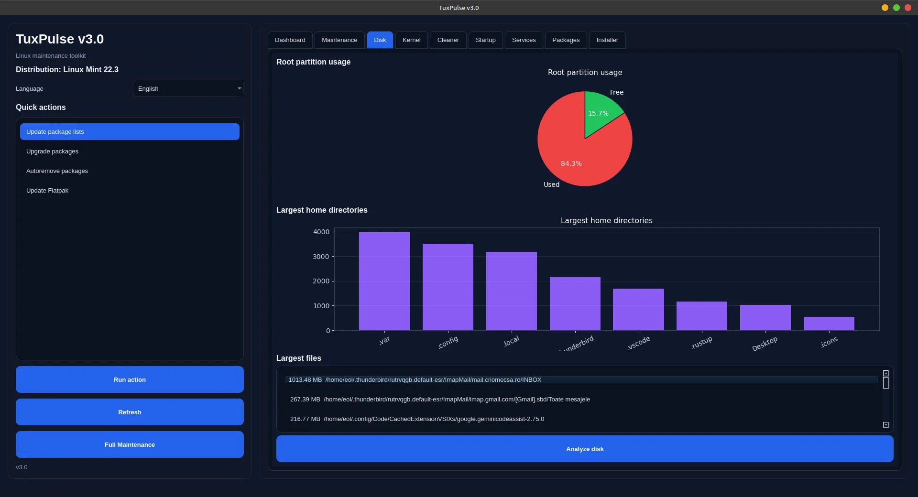Start Full Maintenance

(x=130, y=444)
